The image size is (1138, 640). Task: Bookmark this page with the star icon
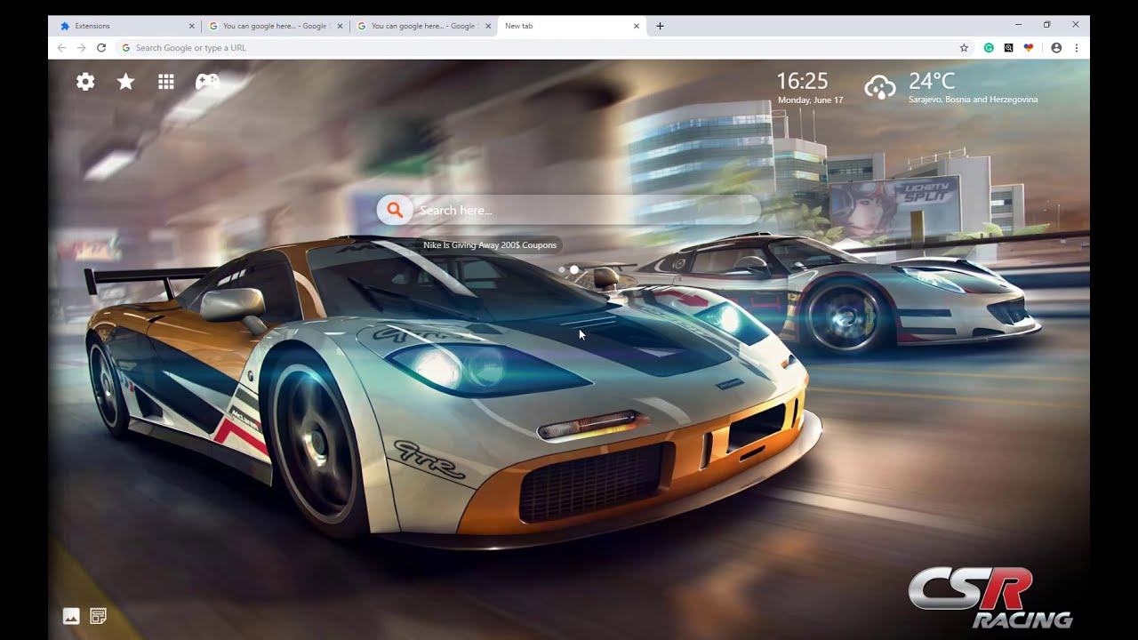point(964,48)
